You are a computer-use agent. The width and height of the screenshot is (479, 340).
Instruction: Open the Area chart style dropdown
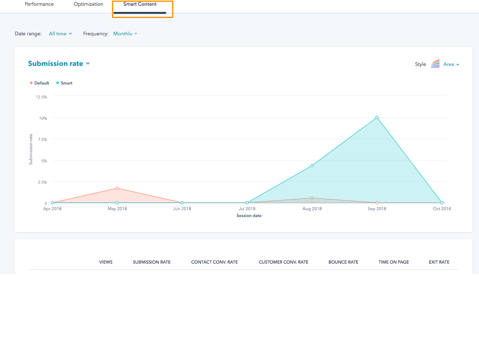pos(451,64)
